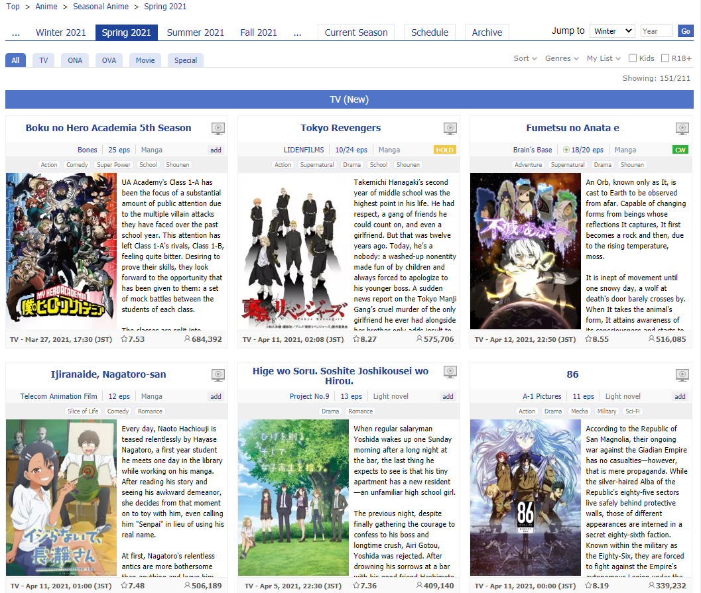The width and height of the screenshot is (701, 593).
Task: Open the Current Season tab
Action: pos(356,32)
